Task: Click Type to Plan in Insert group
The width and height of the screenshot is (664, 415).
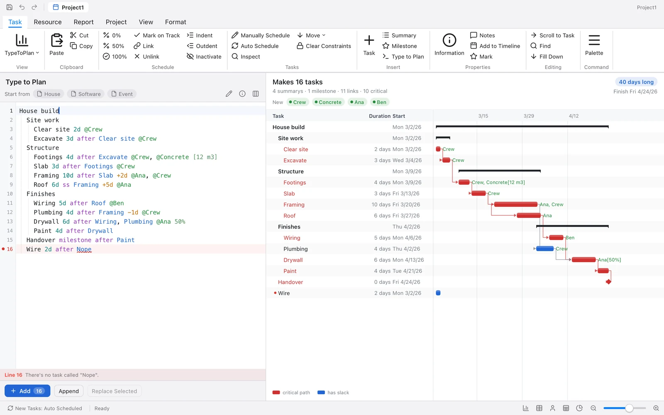Action: point(403,56)
